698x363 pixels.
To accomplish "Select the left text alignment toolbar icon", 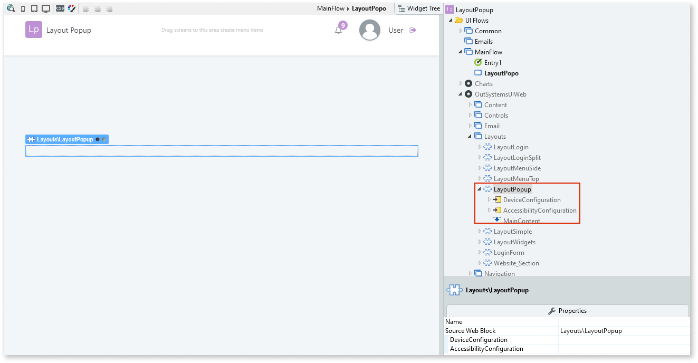I will (86, 8).
